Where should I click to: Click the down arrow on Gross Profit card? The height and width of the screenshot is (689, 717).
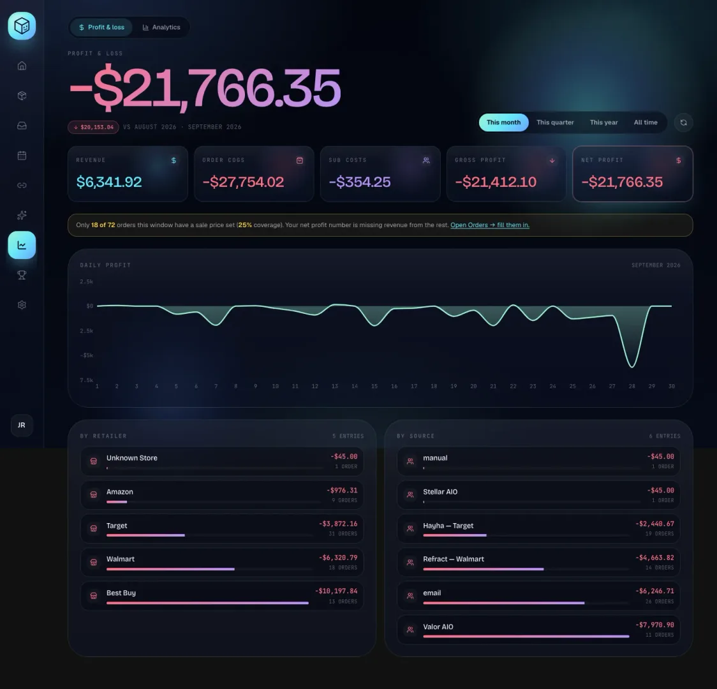[552, 161]
